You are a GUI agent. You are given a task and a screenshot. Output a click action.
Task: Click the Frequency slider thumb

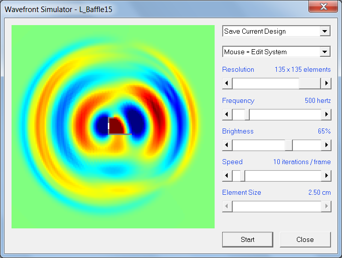(247, 114)
